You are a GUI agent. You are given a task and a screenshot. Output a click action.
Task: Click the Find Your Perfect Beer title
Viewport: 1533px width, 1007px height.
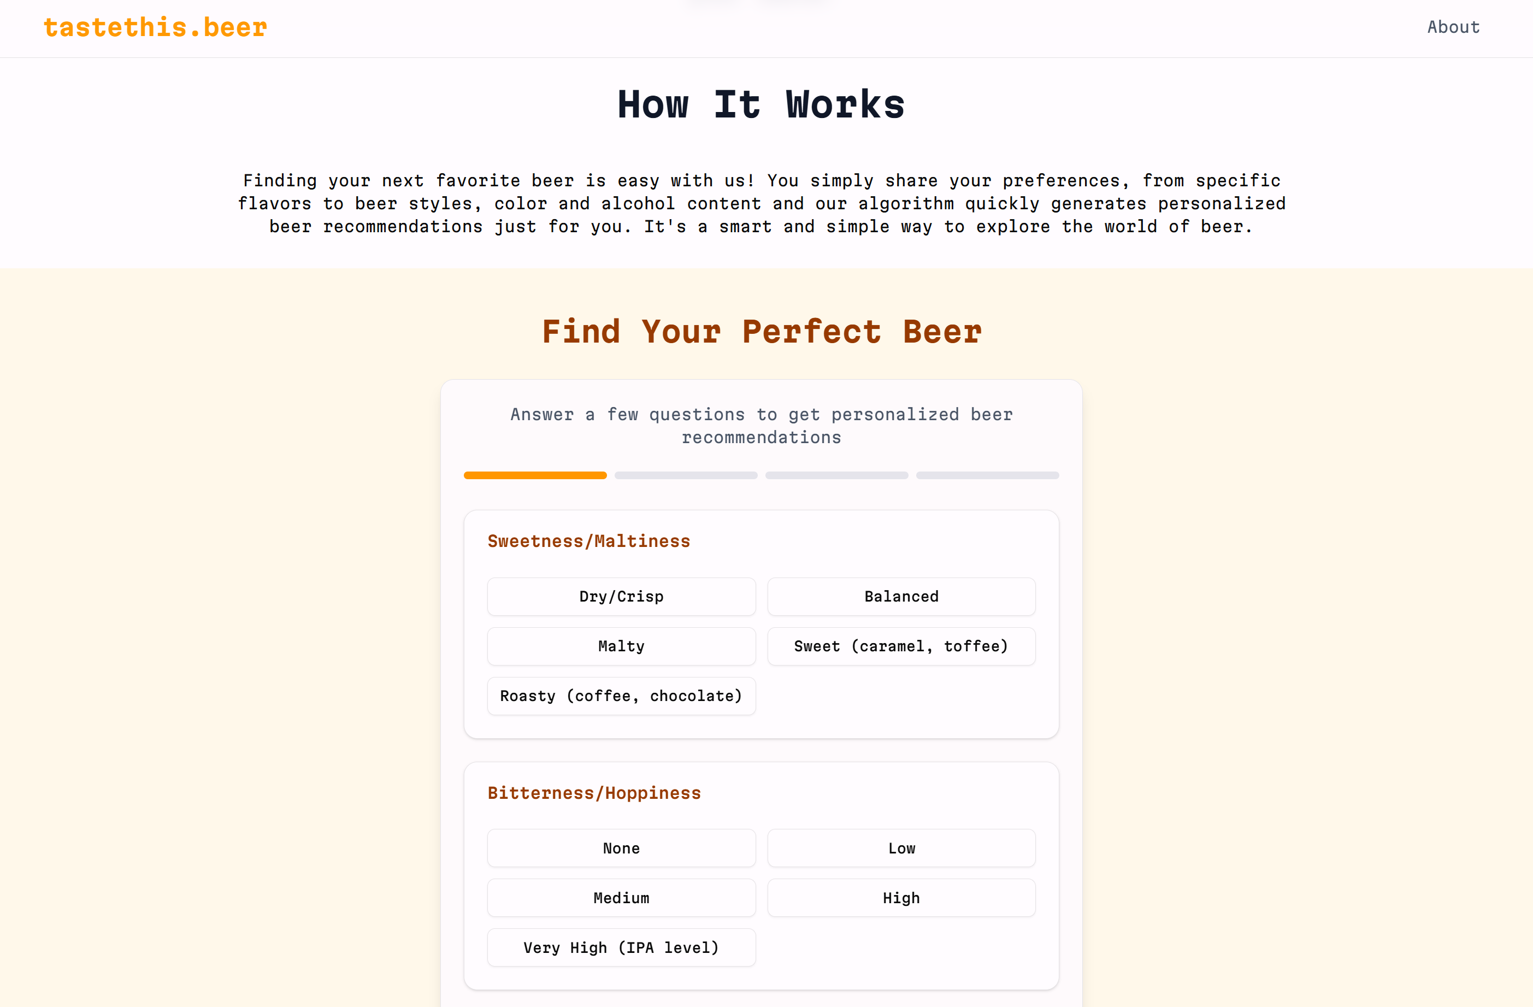pos(762,332)
